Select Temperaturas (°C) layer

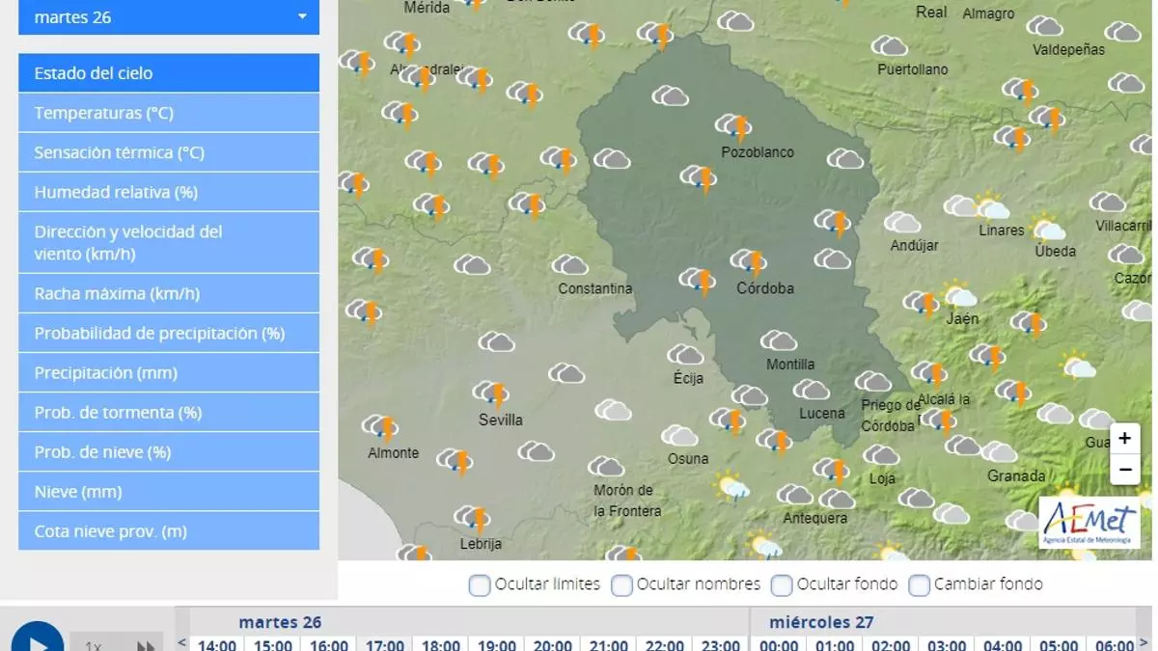click(x=169, y=113)
